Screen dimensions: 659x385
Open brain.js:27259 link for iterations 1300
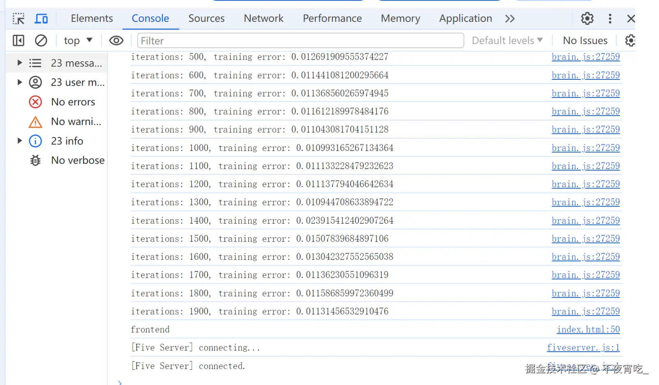tap(586, 202)
